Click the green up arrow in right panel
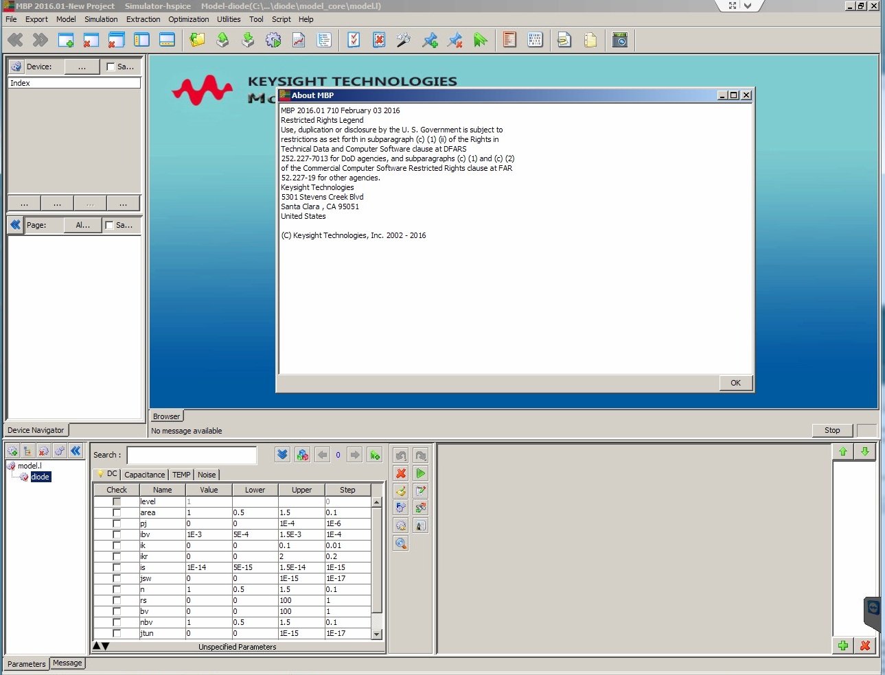 (x=843, y=451)
